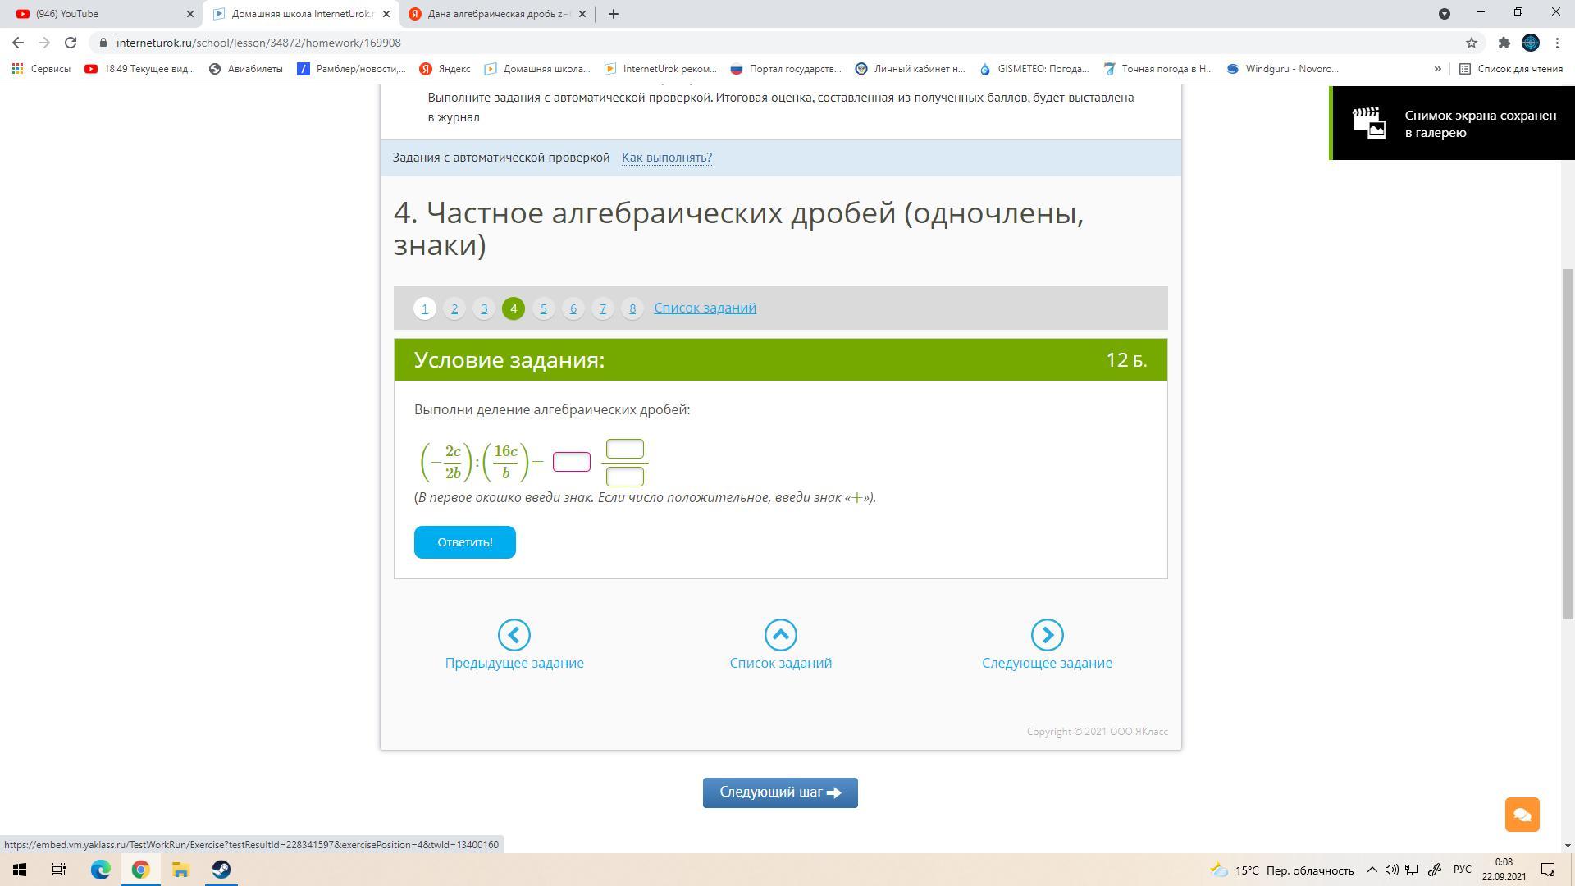
Task: Click the Следующий шаг button
Action: [x=780, y=792]
